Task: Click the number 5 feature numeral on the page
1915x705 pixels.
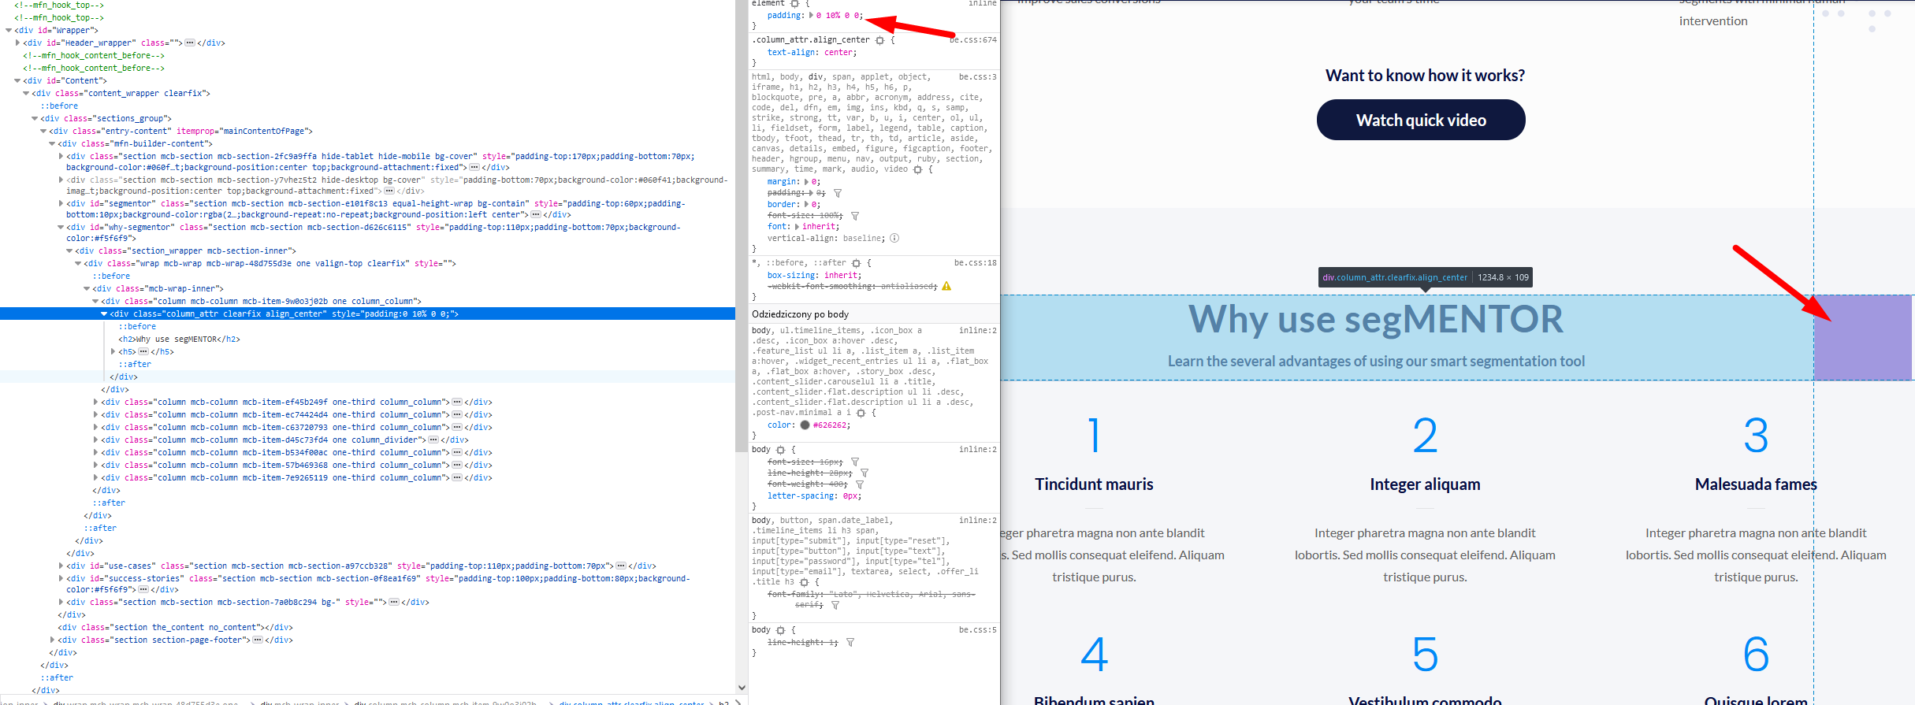Action: 1425,655
